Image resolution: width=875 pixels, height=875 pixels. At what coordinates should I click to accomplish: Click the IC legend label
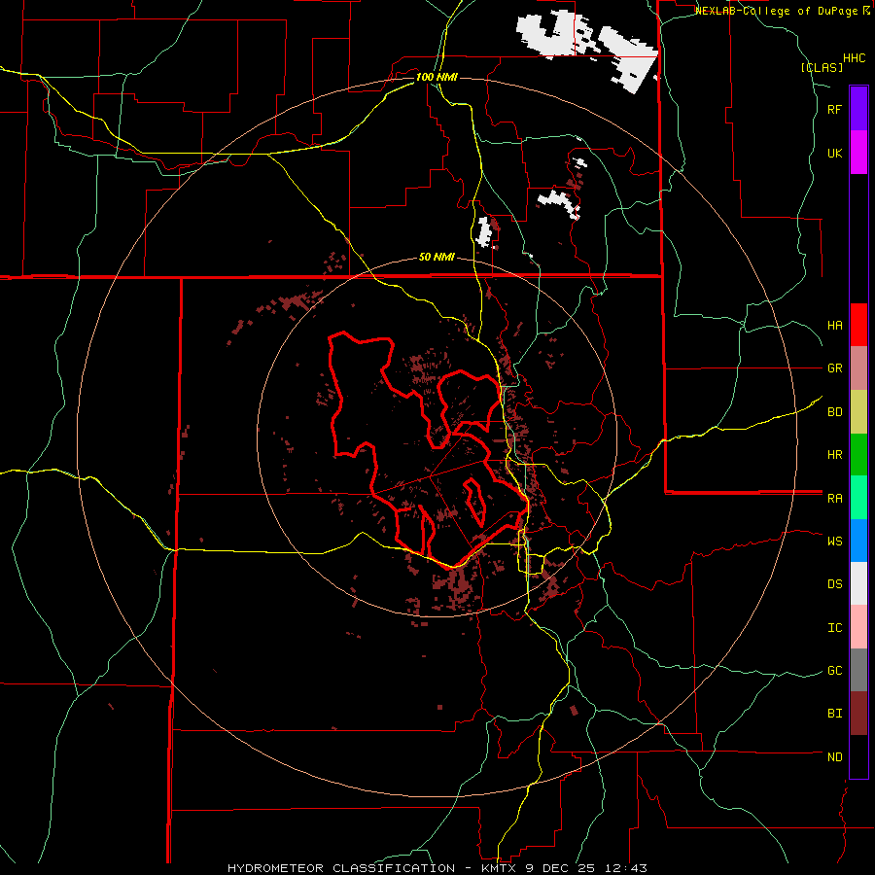pos(834,627)
